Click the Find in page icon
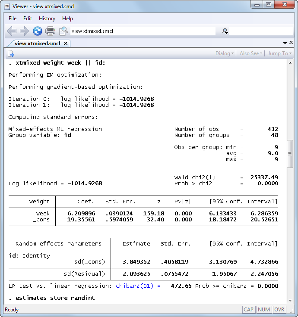 pos(63,31)
